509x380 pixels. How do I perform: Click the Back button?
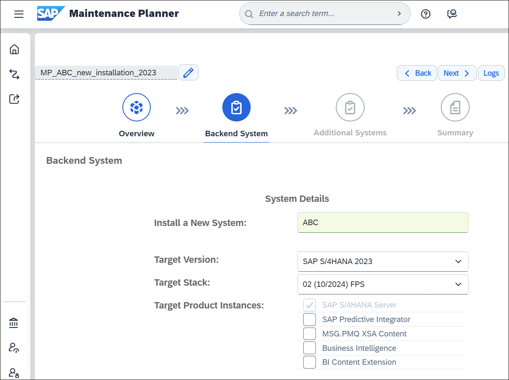click(x=417, y=73)
